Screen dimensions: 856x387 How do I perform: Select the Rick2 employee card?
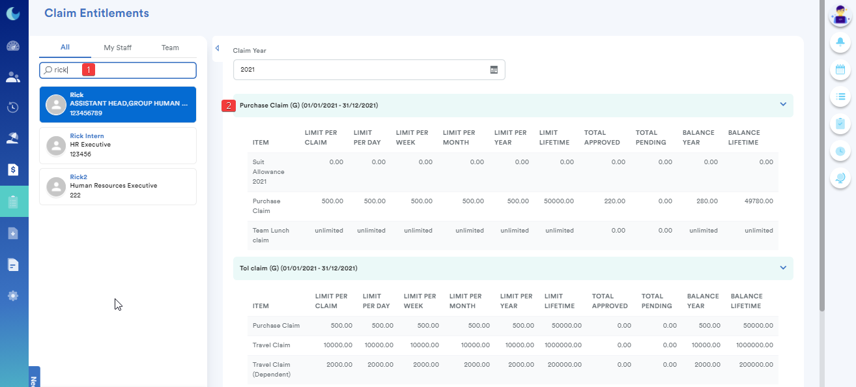point(118,186)
